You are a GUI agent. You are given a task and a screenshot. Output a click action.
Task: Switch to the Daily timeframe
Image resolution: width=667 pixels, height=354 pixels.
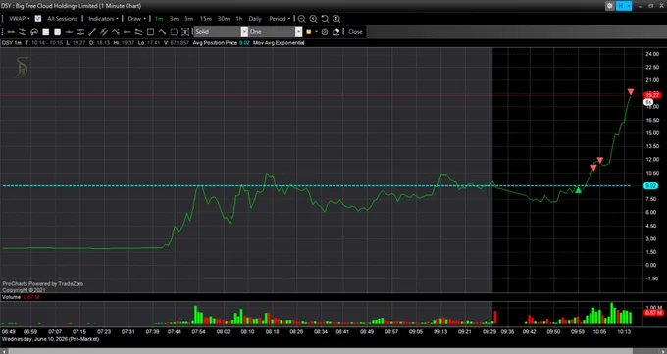(255, 19)
